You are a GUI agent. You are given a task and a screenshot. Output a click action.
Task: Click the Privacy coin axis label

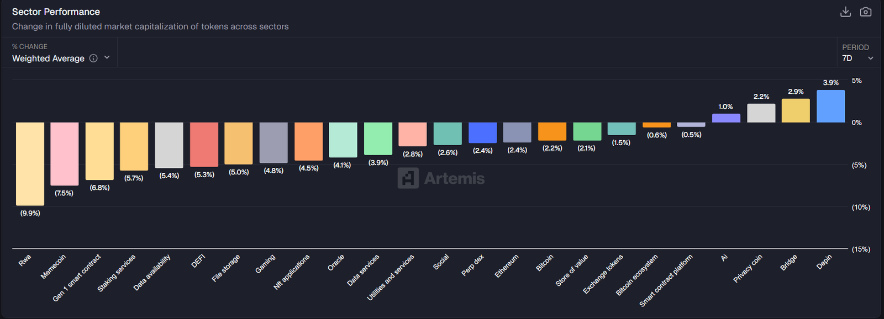click(x=748, y=268)
